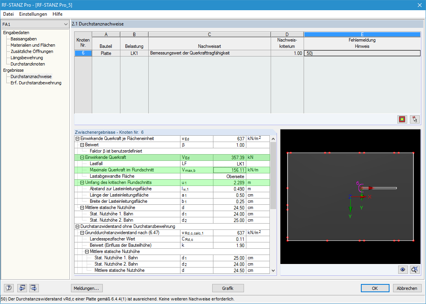Collapse Grunddurchstanzwiderstand nach (6.47) row
Screen dimensions: 426x304
point(82,233)
